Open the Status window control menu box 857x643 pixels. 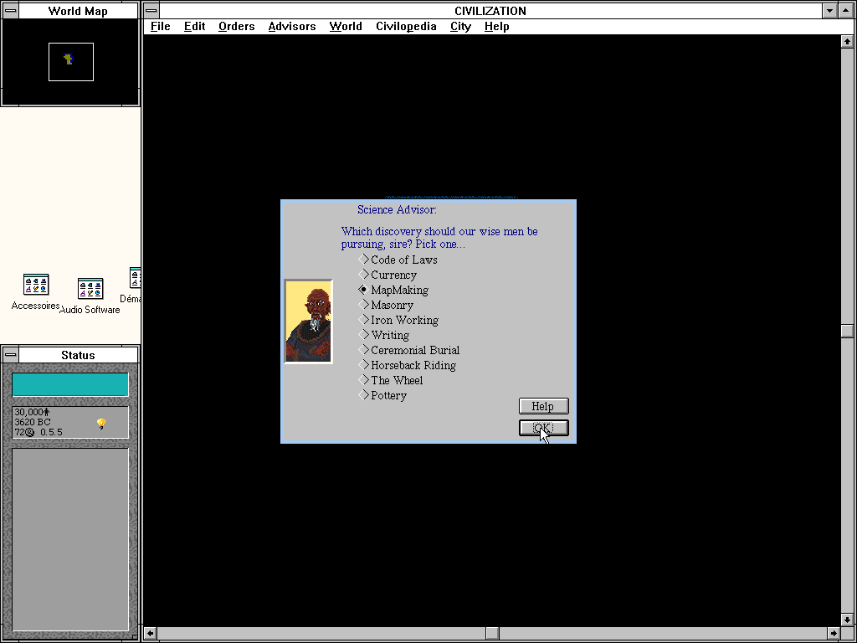point(10,355)
